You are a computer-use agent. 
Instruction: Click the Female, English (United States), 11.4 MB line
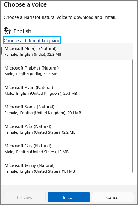pyautogui.click(x=40, y=171)
